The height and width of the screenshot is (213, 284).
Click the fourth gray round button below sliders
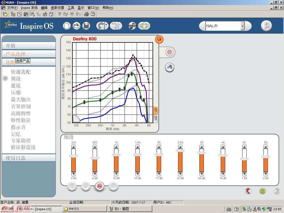[x=113, y=186]
